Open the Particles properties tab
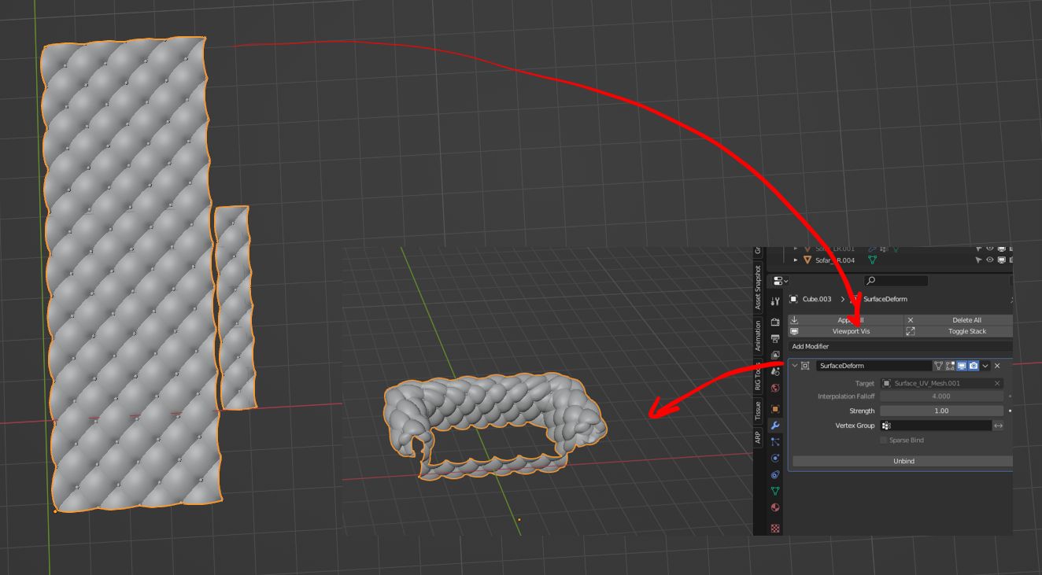1042x575 pixels. (775, 442)
